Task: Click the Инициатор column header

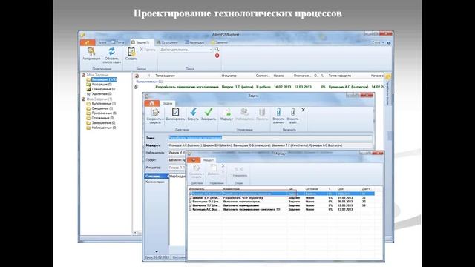Action: click(x=229, y=76)
